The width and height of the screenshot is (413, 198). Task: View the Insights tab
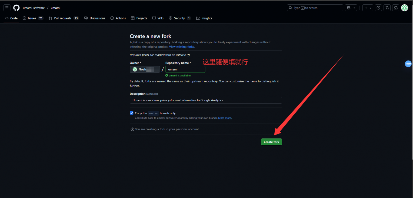(x=204, y=18)
